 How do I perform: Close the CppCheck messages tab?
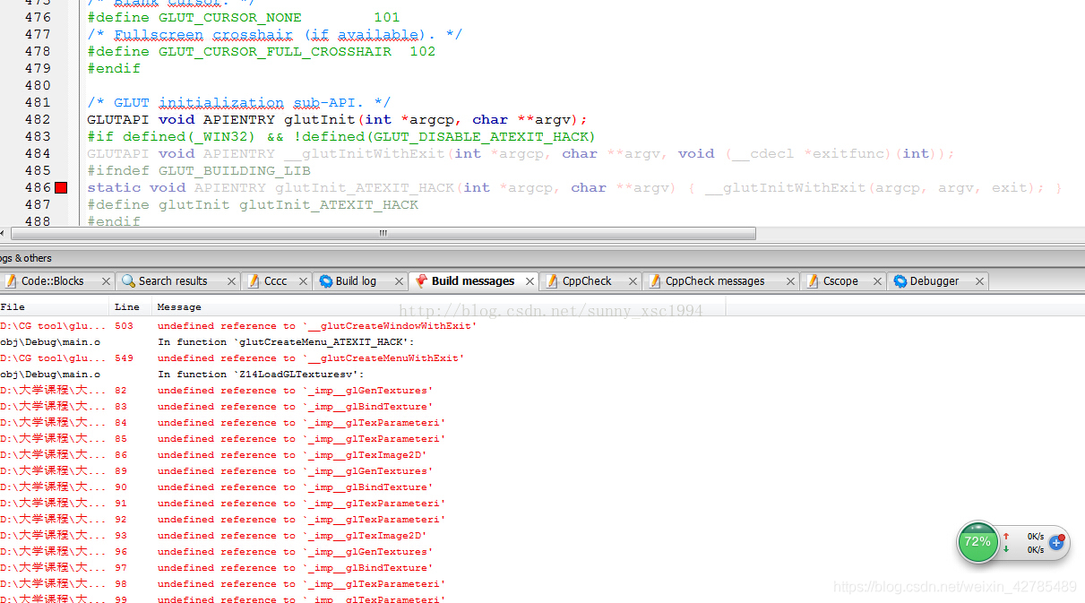pos(790,281)
